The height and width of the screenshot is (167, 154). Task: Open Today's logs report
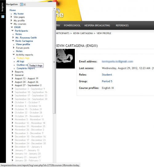tap(23, 58)
